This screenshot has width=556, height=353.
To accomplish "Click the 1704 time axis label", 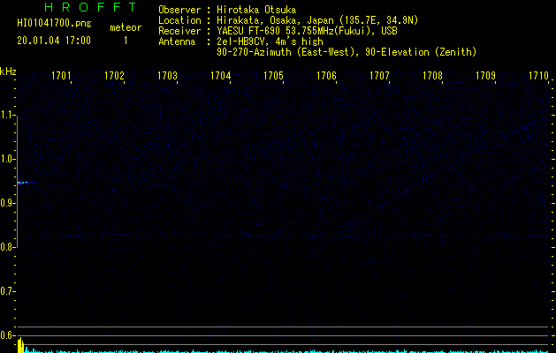I will tap(221, 76).
